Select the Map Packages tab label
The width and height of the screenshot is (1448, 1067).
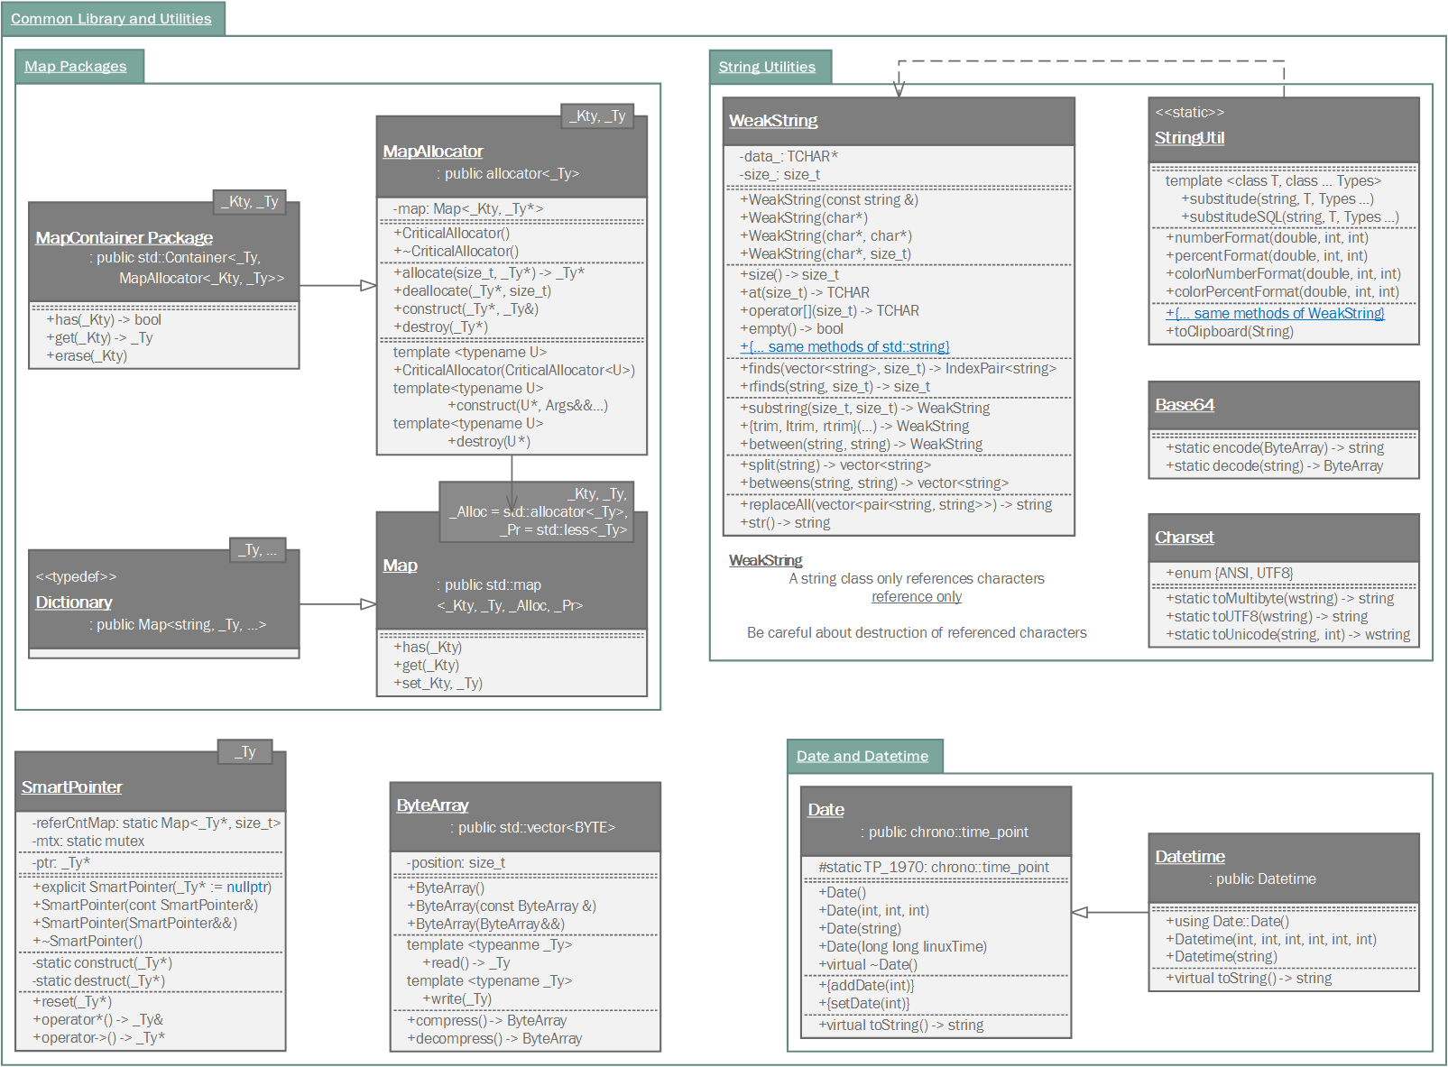click(76, 67)
